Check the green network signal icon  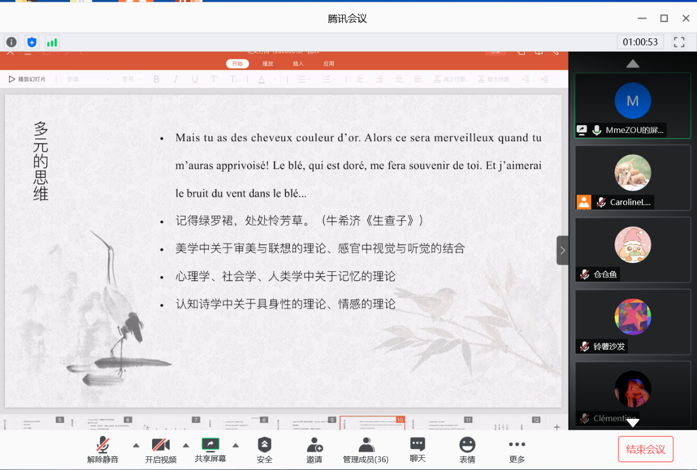click(52, 42)
